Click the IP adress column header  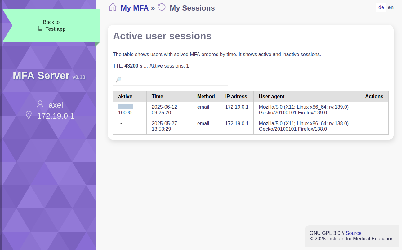pos(236,96)
